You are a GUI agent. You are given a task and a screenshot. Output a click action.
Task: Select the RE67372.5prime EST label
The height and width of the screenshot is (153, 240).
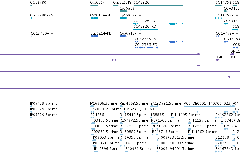click(x=134, y=120)
